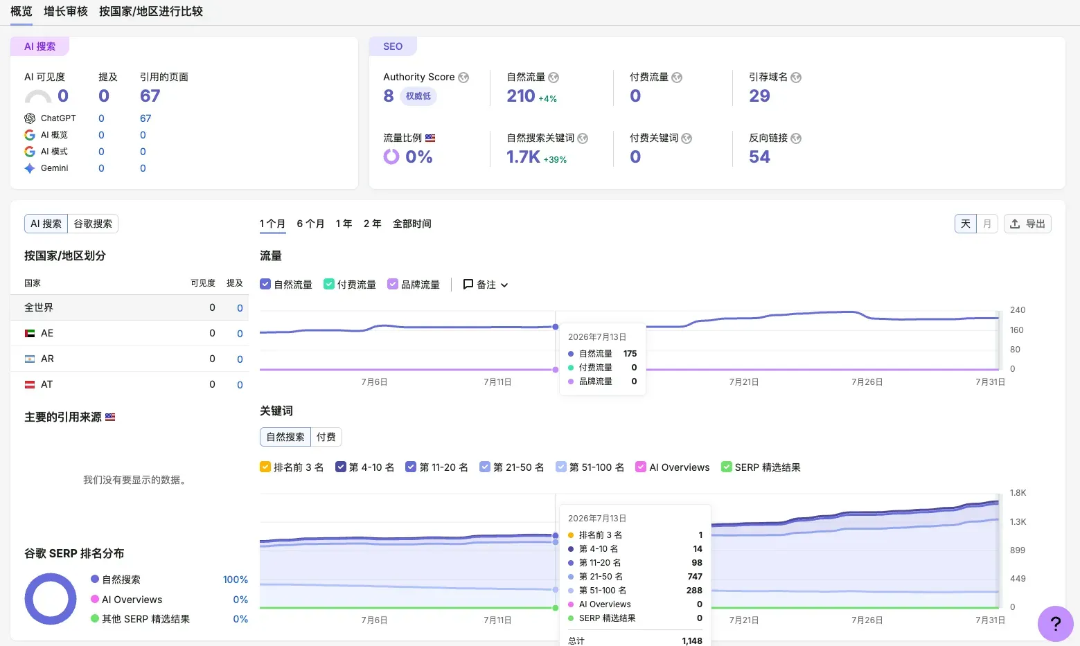Click the 67 cited pages link
The image size is (1080, 646).
[x=150, y=96]
